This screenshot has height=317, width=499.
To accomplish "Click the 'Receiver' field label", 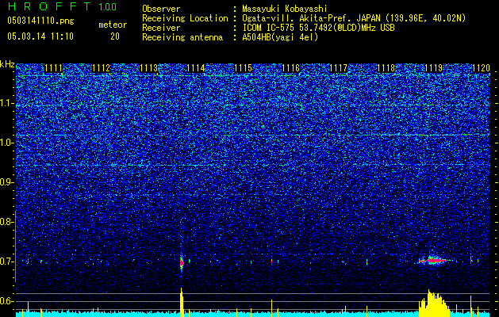I will tap(161, 28).
